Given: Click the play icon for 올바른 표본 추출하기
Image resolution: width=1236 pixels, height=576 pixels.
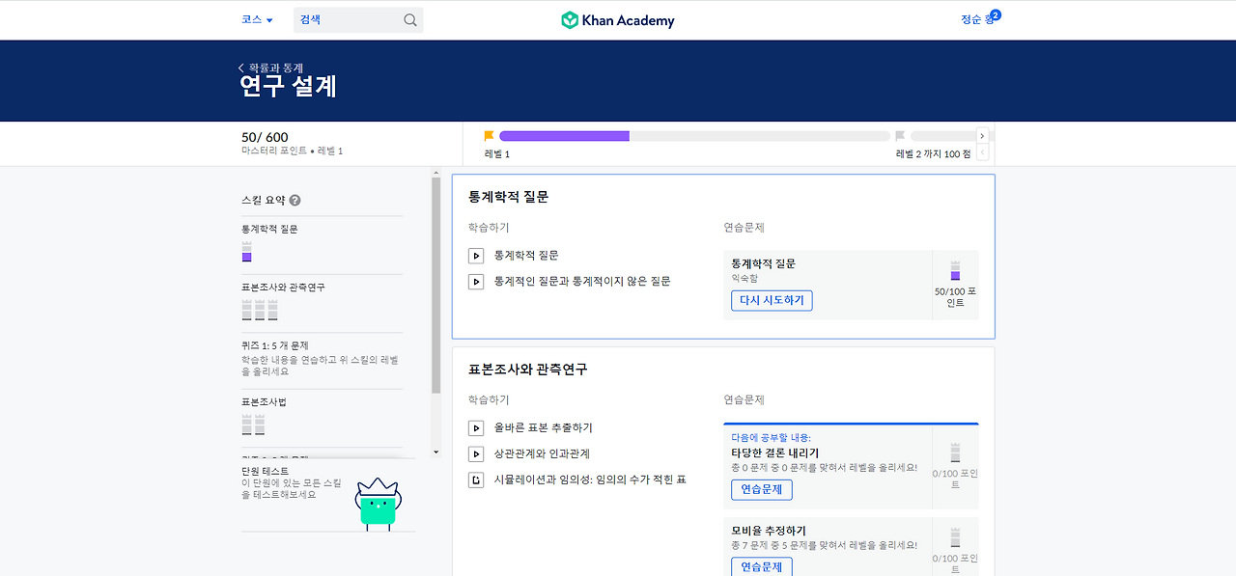Looking at the screenshot, I should [475, 427].
